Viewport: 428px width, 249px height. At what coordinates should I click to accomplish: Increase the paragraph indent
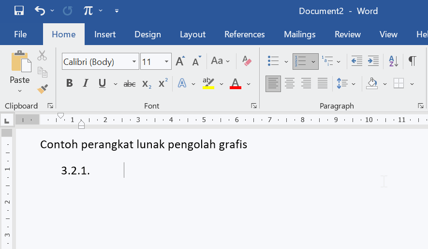[x=373, y=61]
